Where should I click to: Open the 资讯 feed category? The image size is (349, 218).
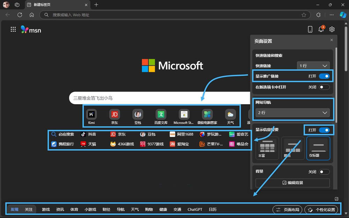60,209
